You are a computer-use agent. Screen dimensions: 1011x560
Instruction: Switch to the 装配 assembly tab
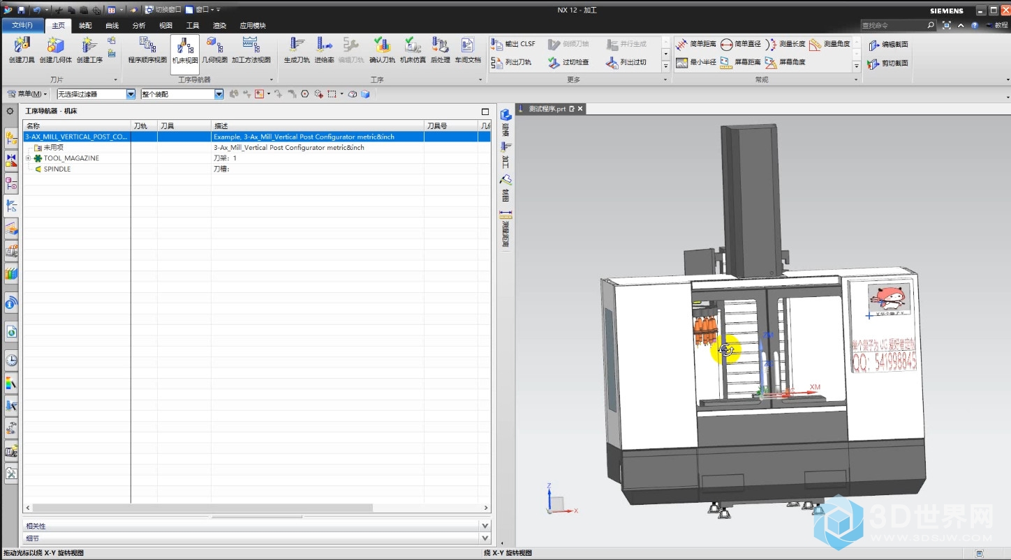tap(85, 26)
